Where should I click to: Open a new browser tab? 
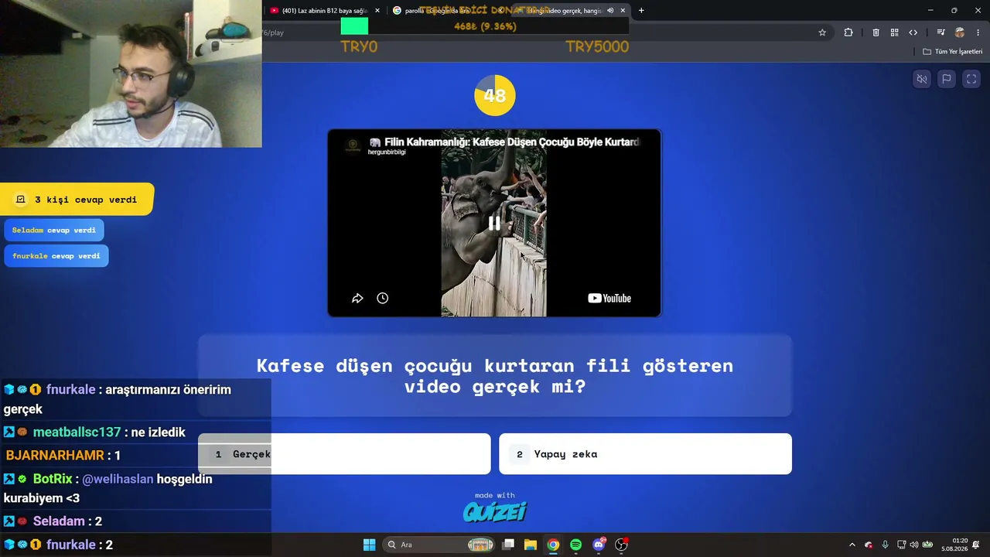pos(641,11)
